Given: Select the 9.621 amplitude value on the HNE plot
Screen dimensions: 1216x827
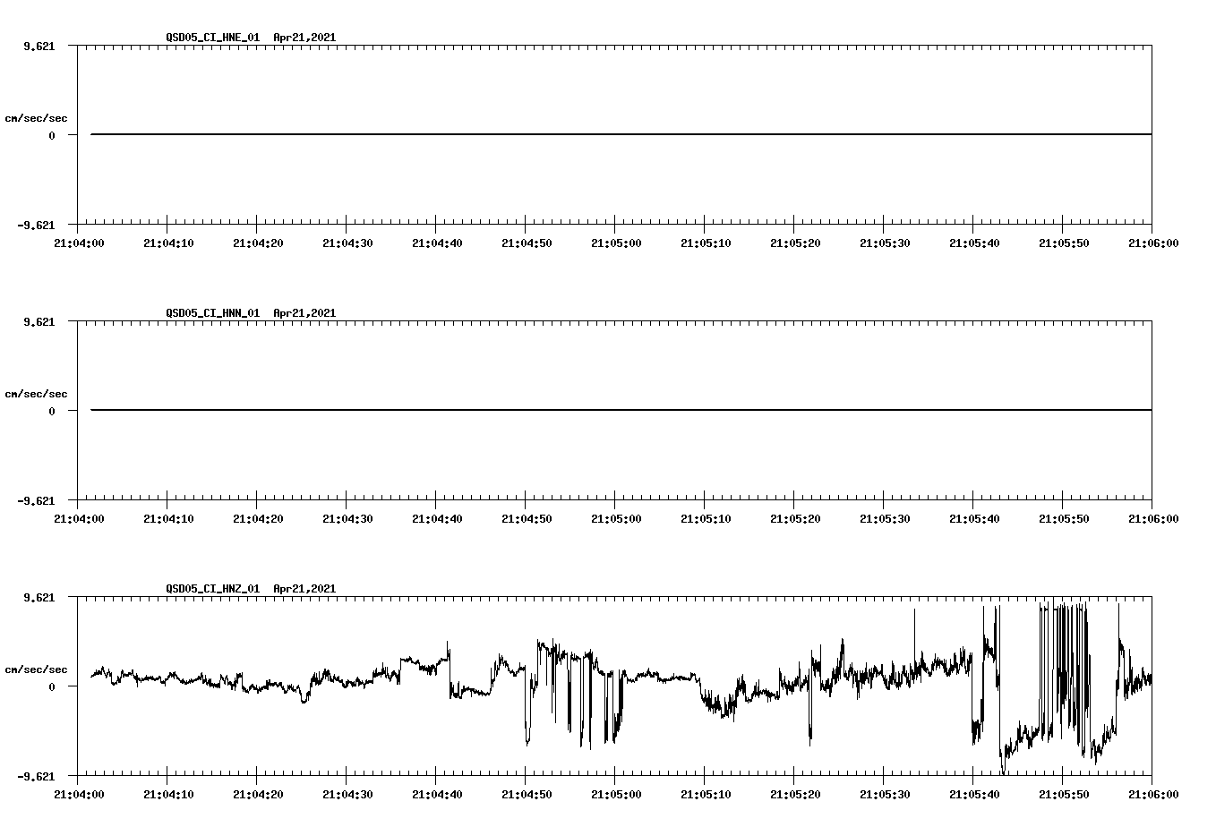Looking at the screenshot, I should pyautogui.click(x=39, y=47).
